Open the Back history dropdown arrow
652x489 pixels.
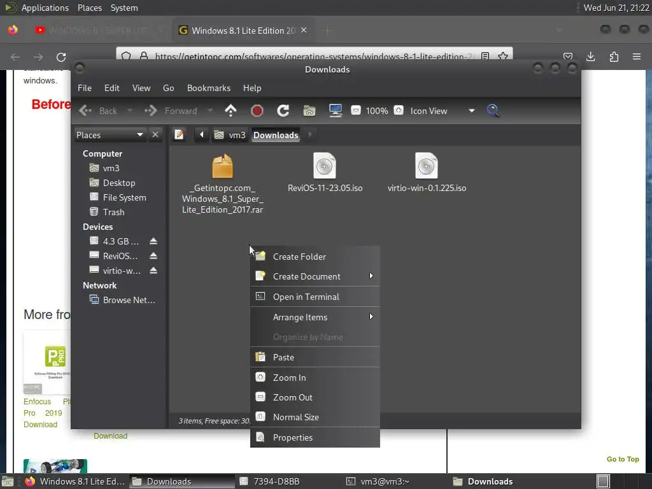tap(130, 111)
